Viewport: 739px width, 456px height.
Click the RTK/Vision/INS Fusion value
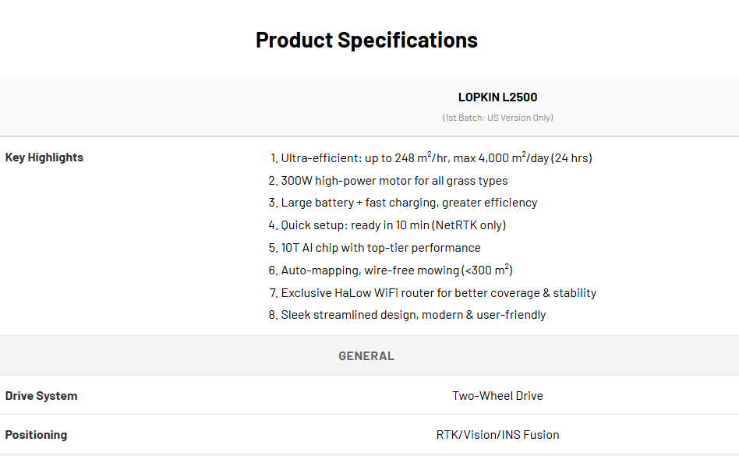tap(497, 435)
